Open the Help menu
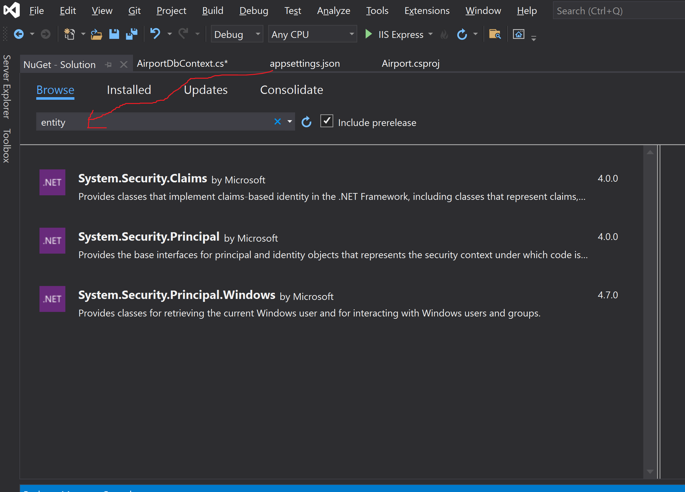This screenshot has width=685, height=492. tap(527, 11)
